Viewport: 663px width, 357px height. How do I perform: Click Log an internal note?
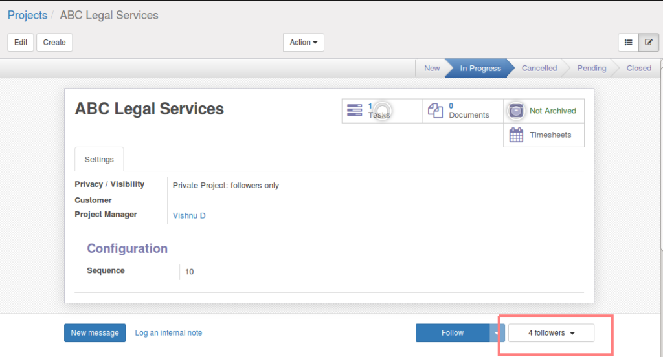click(168, 333)
